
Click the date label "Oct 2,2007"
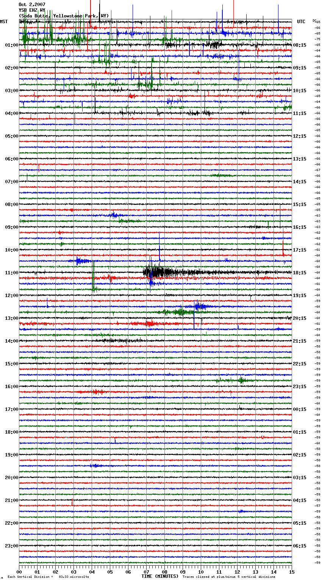32,5
